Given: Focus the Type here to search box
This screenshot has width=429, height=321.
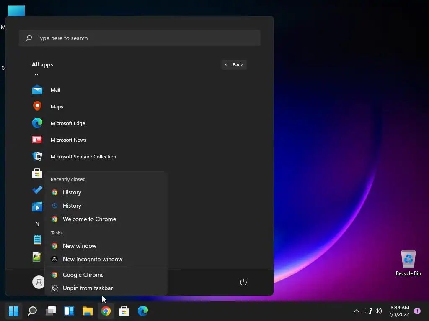Looking at the screenshot, I should (x=140, y=38).
